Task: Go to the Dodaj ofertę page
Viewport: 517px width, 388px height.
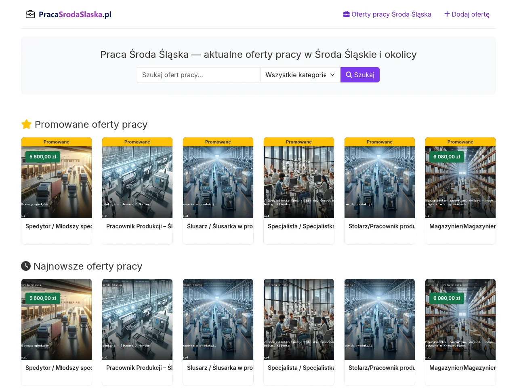Action: point(467,14)
